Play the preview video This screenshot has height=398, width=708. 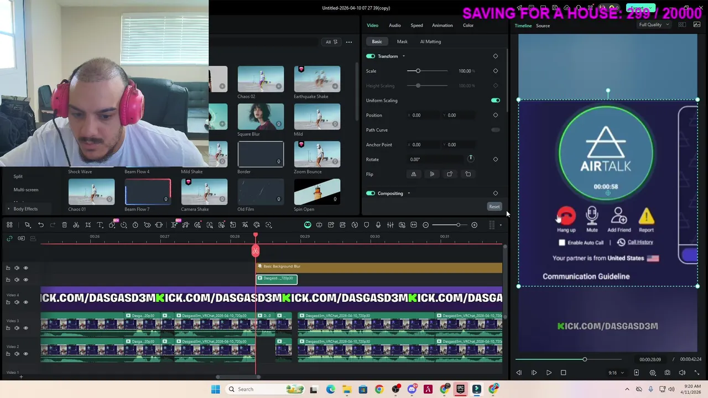coord(549,373)
